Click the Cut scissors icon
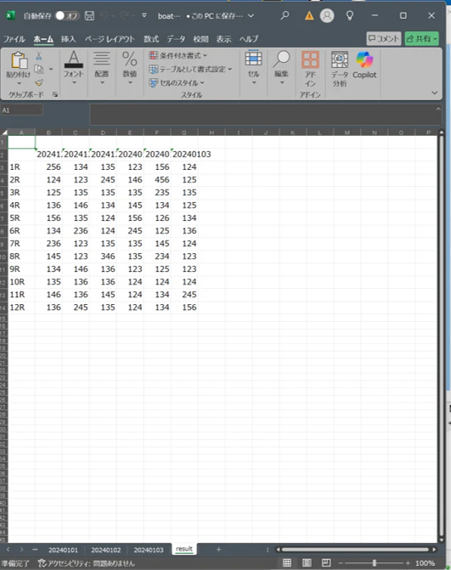 (39, 55)
